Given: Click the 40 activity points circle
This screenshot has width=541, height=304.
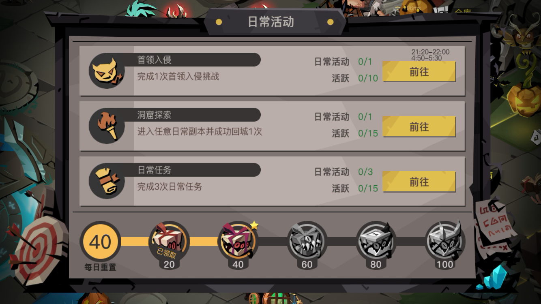Looking at the screenshot, I should [x=100, y=242].
